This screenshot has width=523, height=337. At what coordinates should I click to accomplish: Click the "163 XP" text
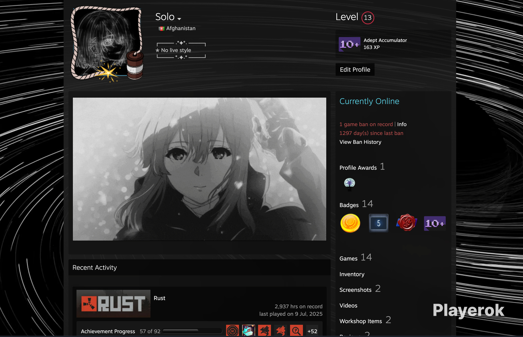click(x=371, y=48)
